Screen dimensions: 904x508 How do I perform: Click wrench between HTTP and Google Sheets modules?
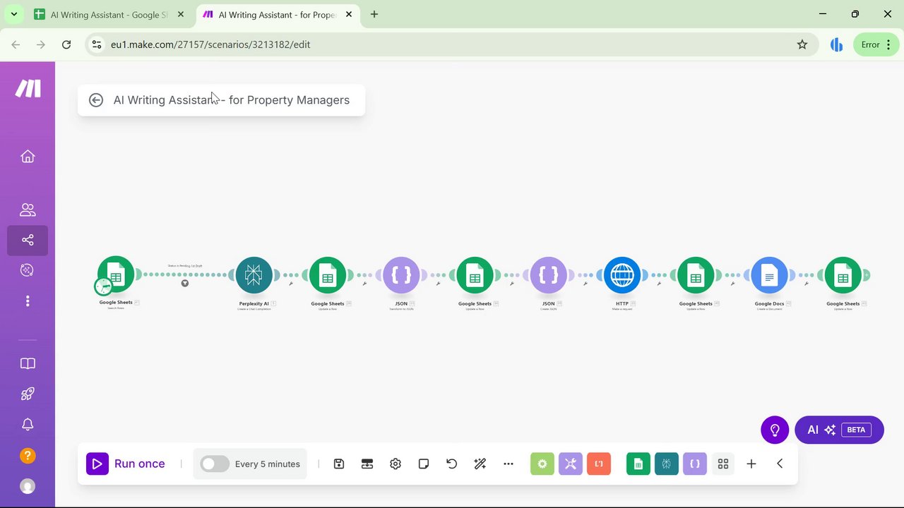point(659,284)
